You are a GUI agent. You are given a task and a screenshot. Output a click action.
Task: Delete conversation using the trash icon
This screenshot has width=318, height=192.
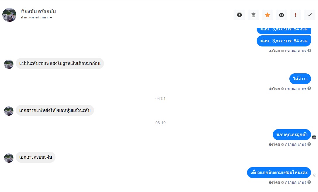click(x=253, y=15)
